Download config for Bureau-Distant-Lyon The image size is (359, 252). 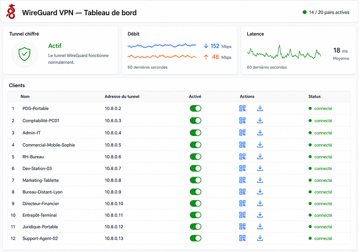click(260, 192)
